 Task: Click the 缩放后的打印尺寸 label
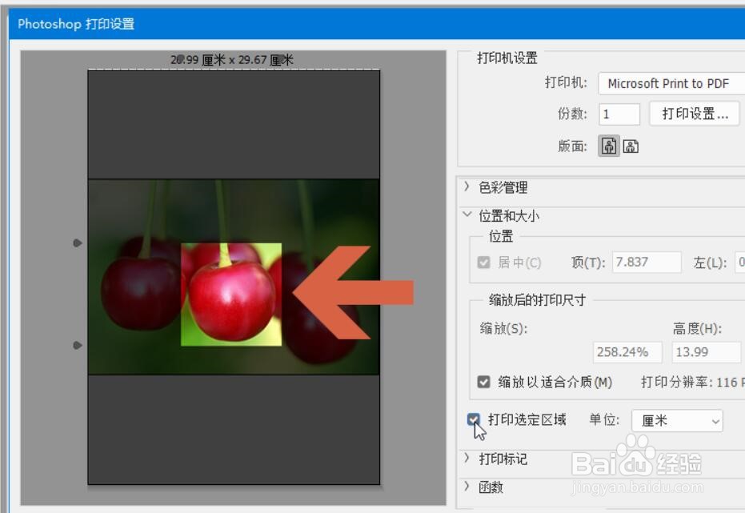[x=538, y=300]
